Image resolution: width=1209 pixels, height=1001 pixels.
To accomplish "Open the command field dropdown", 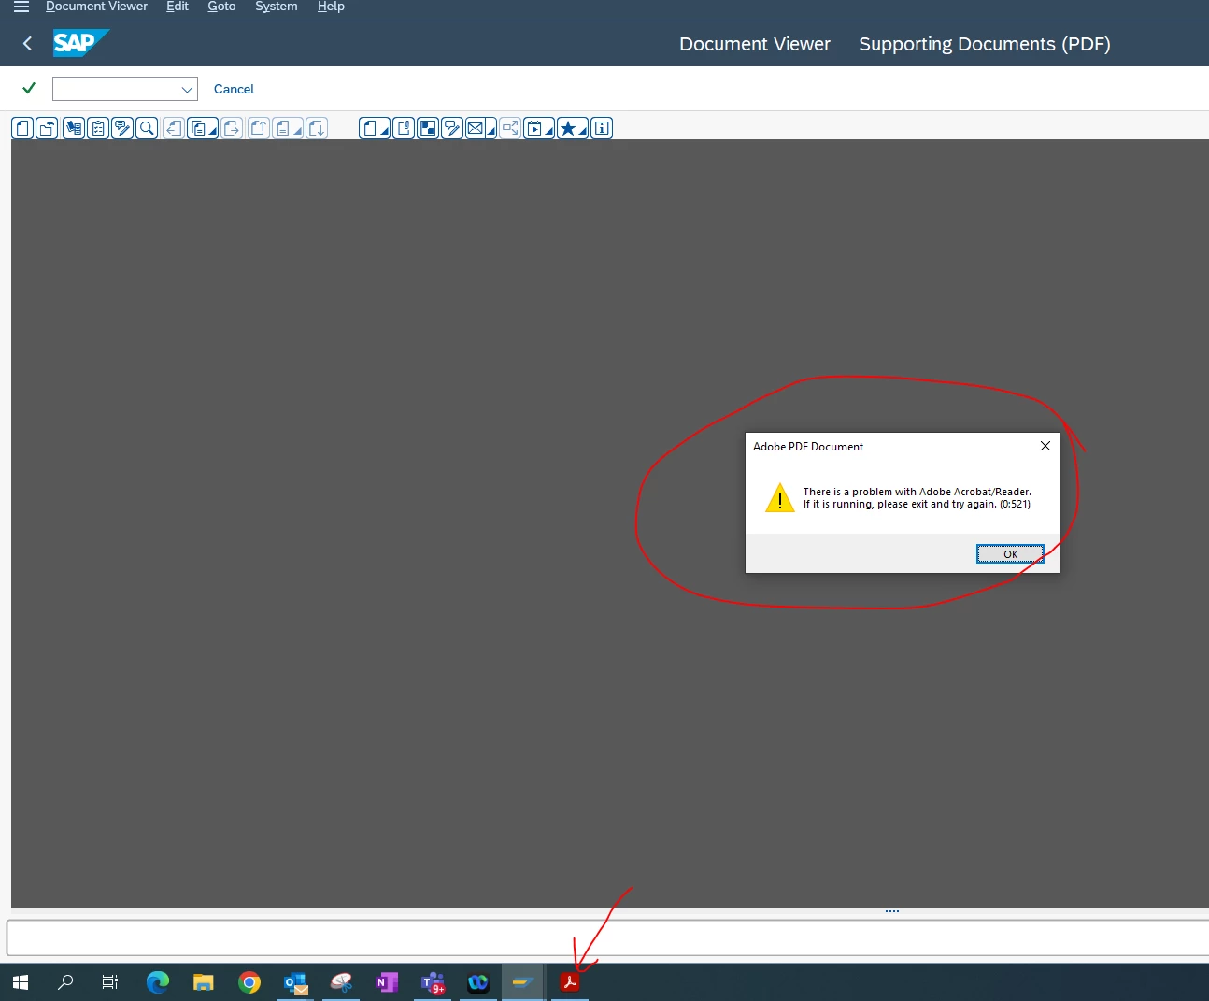I will pyautogui.click(x=187, y=89).
